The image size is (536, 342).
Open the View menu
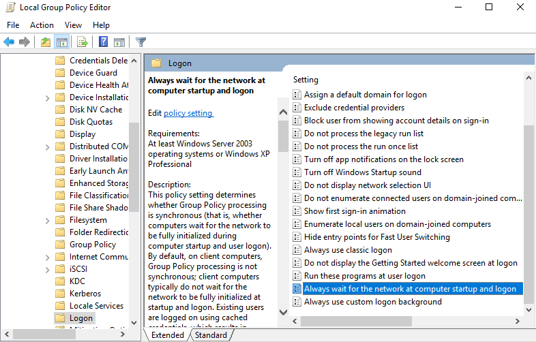(x=73, y=25)
